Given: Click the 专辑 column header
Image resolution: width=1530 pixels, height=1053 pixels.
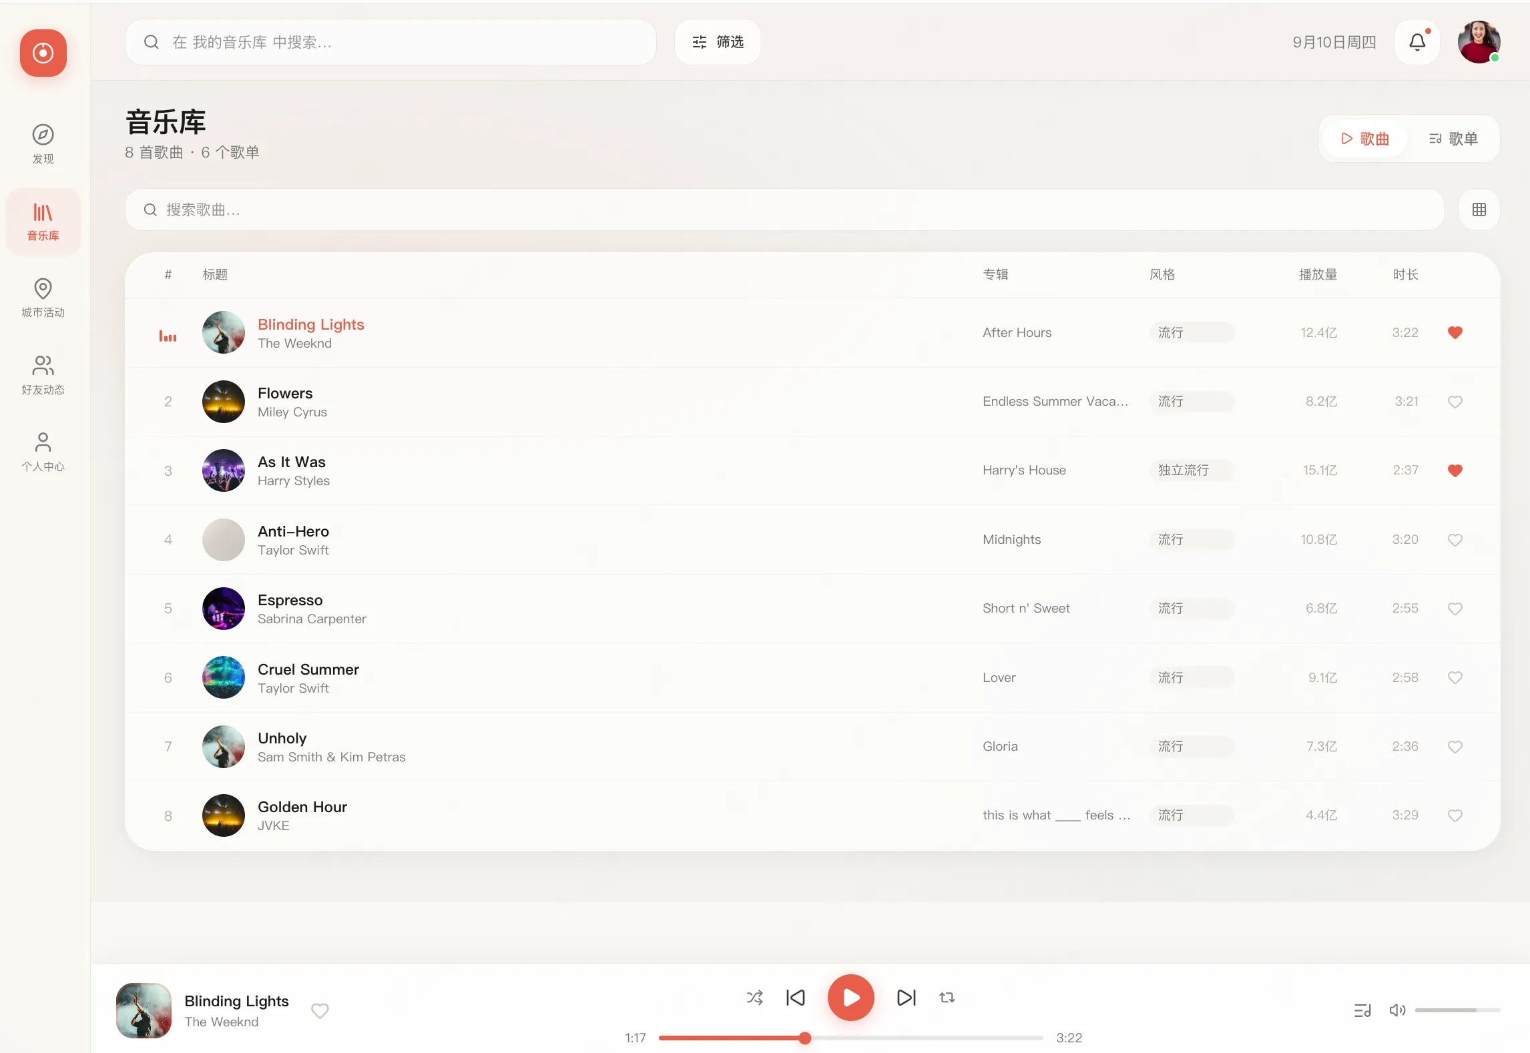Looking at the screenshot, I should [995, 274].
